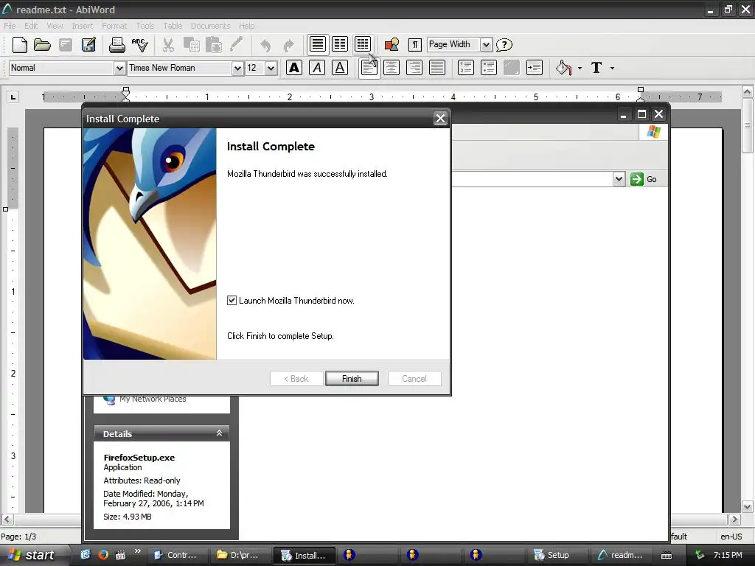The height and width of the screenshot is (566, 755).
Task: Click the Cut scissors icon
Action: 168,45
